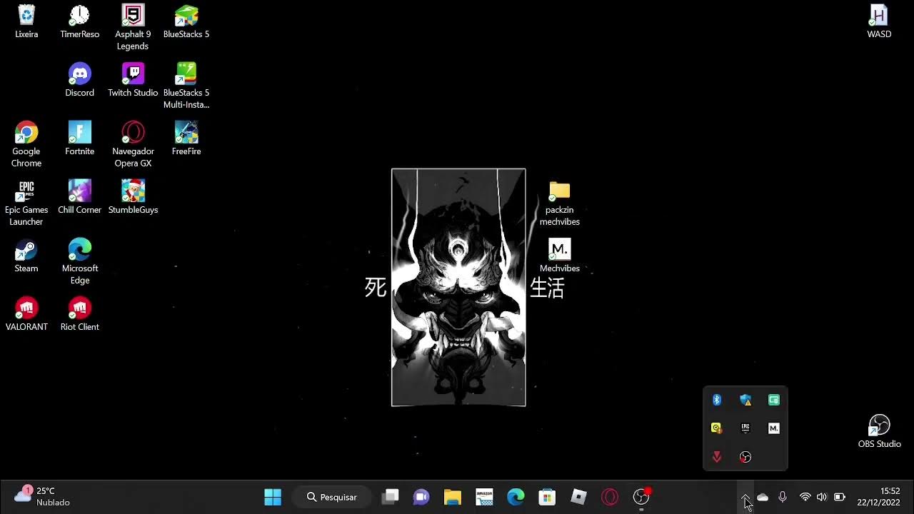
Task: Open OneDrive cloud icon in system tray
Action: click(763, 497)
